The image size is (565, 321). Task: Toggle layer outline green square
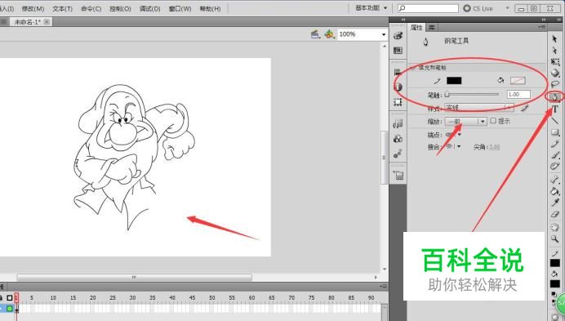[x=10, y=309]
